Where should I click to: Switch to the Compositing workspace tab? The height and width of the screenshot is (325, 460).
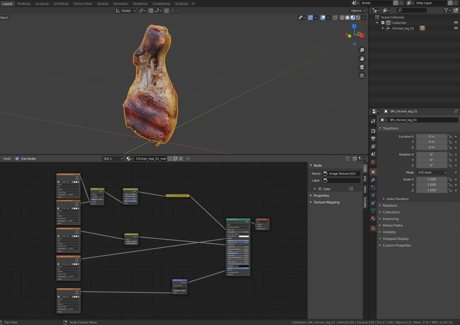click(x=161, y=4)
